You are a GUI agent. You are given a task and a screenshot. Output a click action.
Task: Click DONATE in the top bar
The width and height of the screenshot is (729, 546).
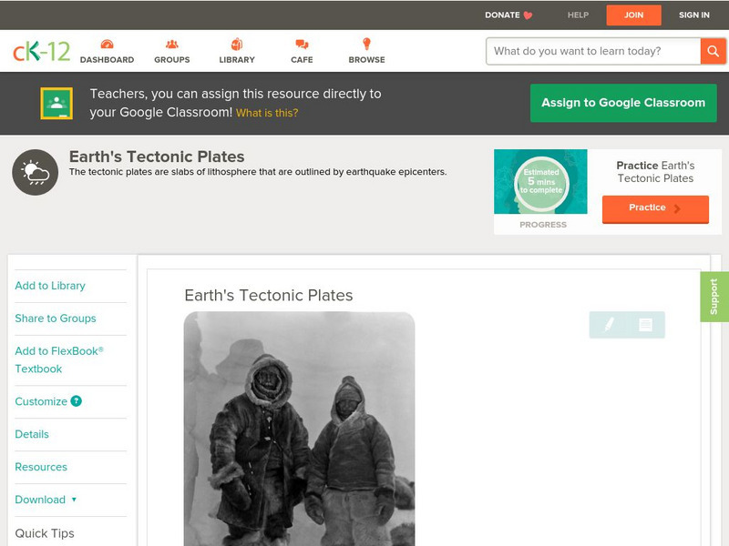pyautogui.click(x=502, y=15)
